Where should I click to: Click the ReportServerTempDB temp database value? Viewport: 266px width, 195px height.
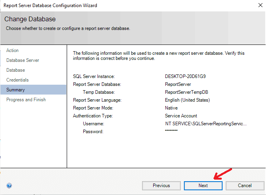tap(186, 92)
